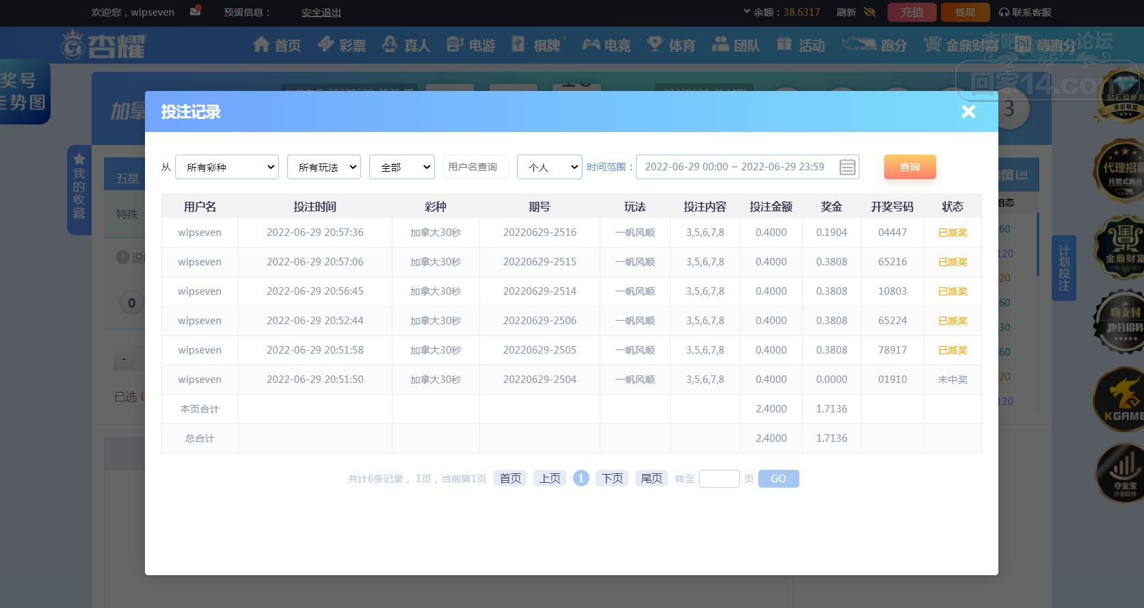Open the 电竞 esports menu
Viewport: 1144px width, 608px height.
pos(606,45)
